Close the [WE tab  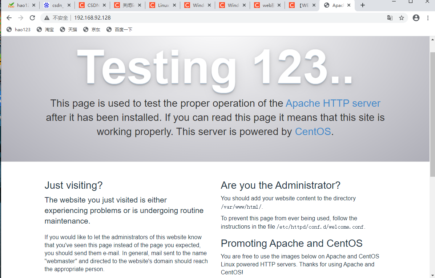point(314,5)
